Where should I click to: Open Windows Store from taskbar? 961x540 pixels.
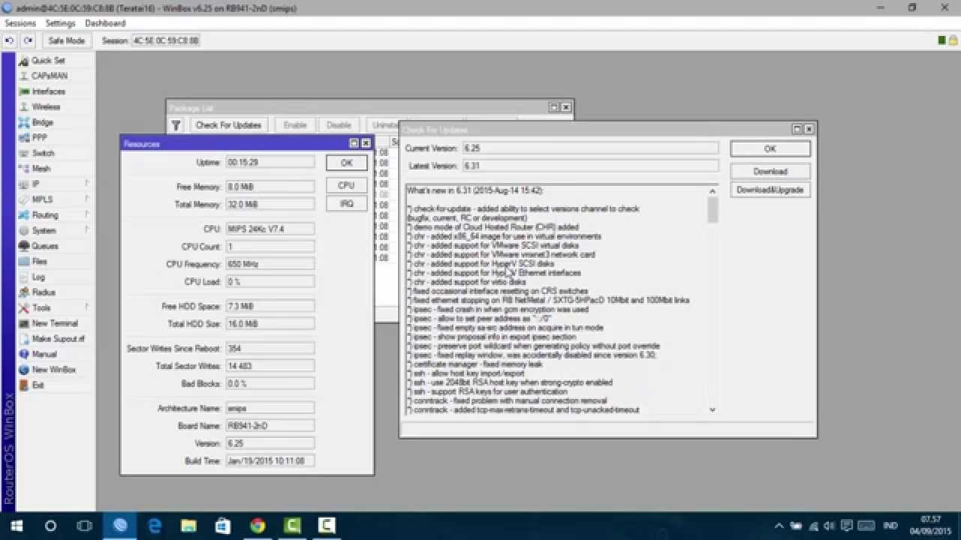223,526
